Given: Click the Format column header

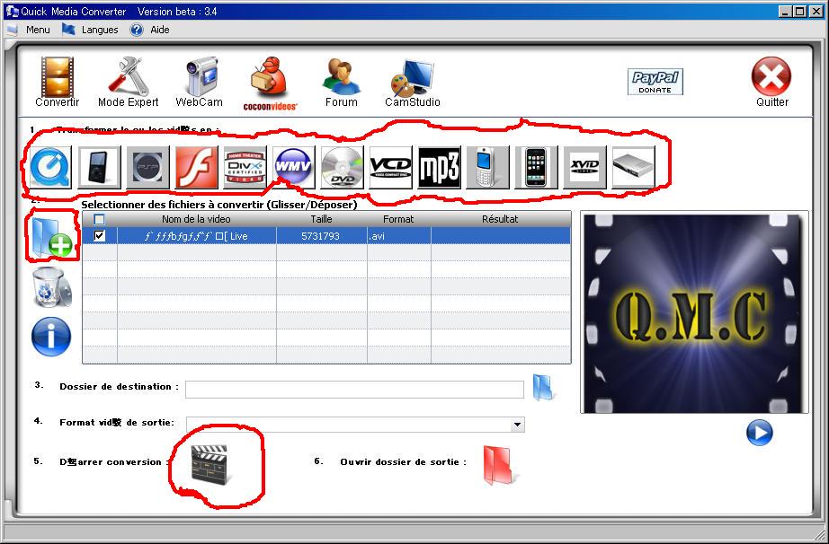Looking at the screenshot, I should point(398,219).
